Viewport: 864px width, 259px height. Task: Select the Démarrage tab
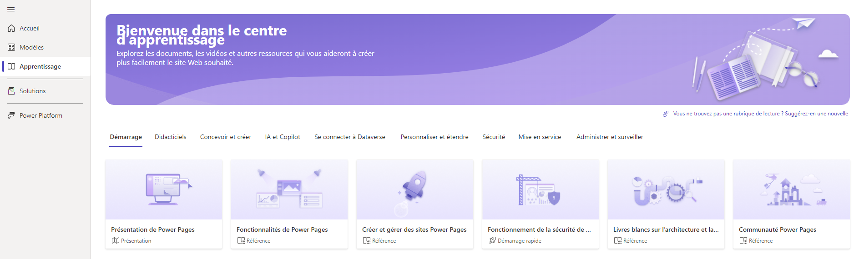[x=126, y=137]
